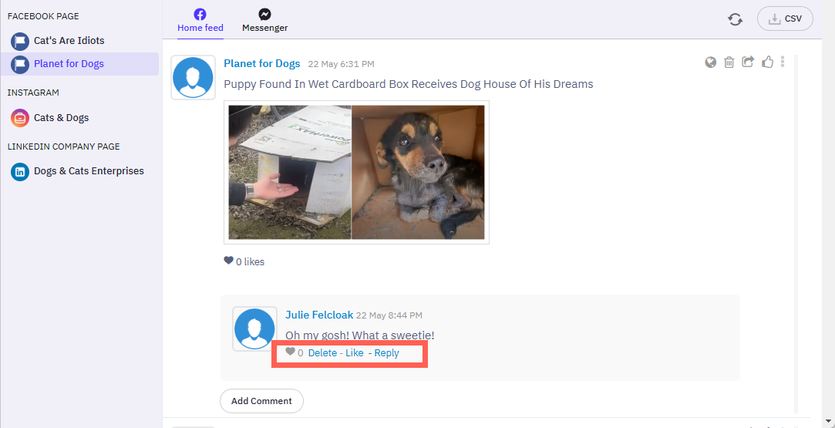Open the Planet for Dogs post author link
835x428 pixels.
pos(262,64)
